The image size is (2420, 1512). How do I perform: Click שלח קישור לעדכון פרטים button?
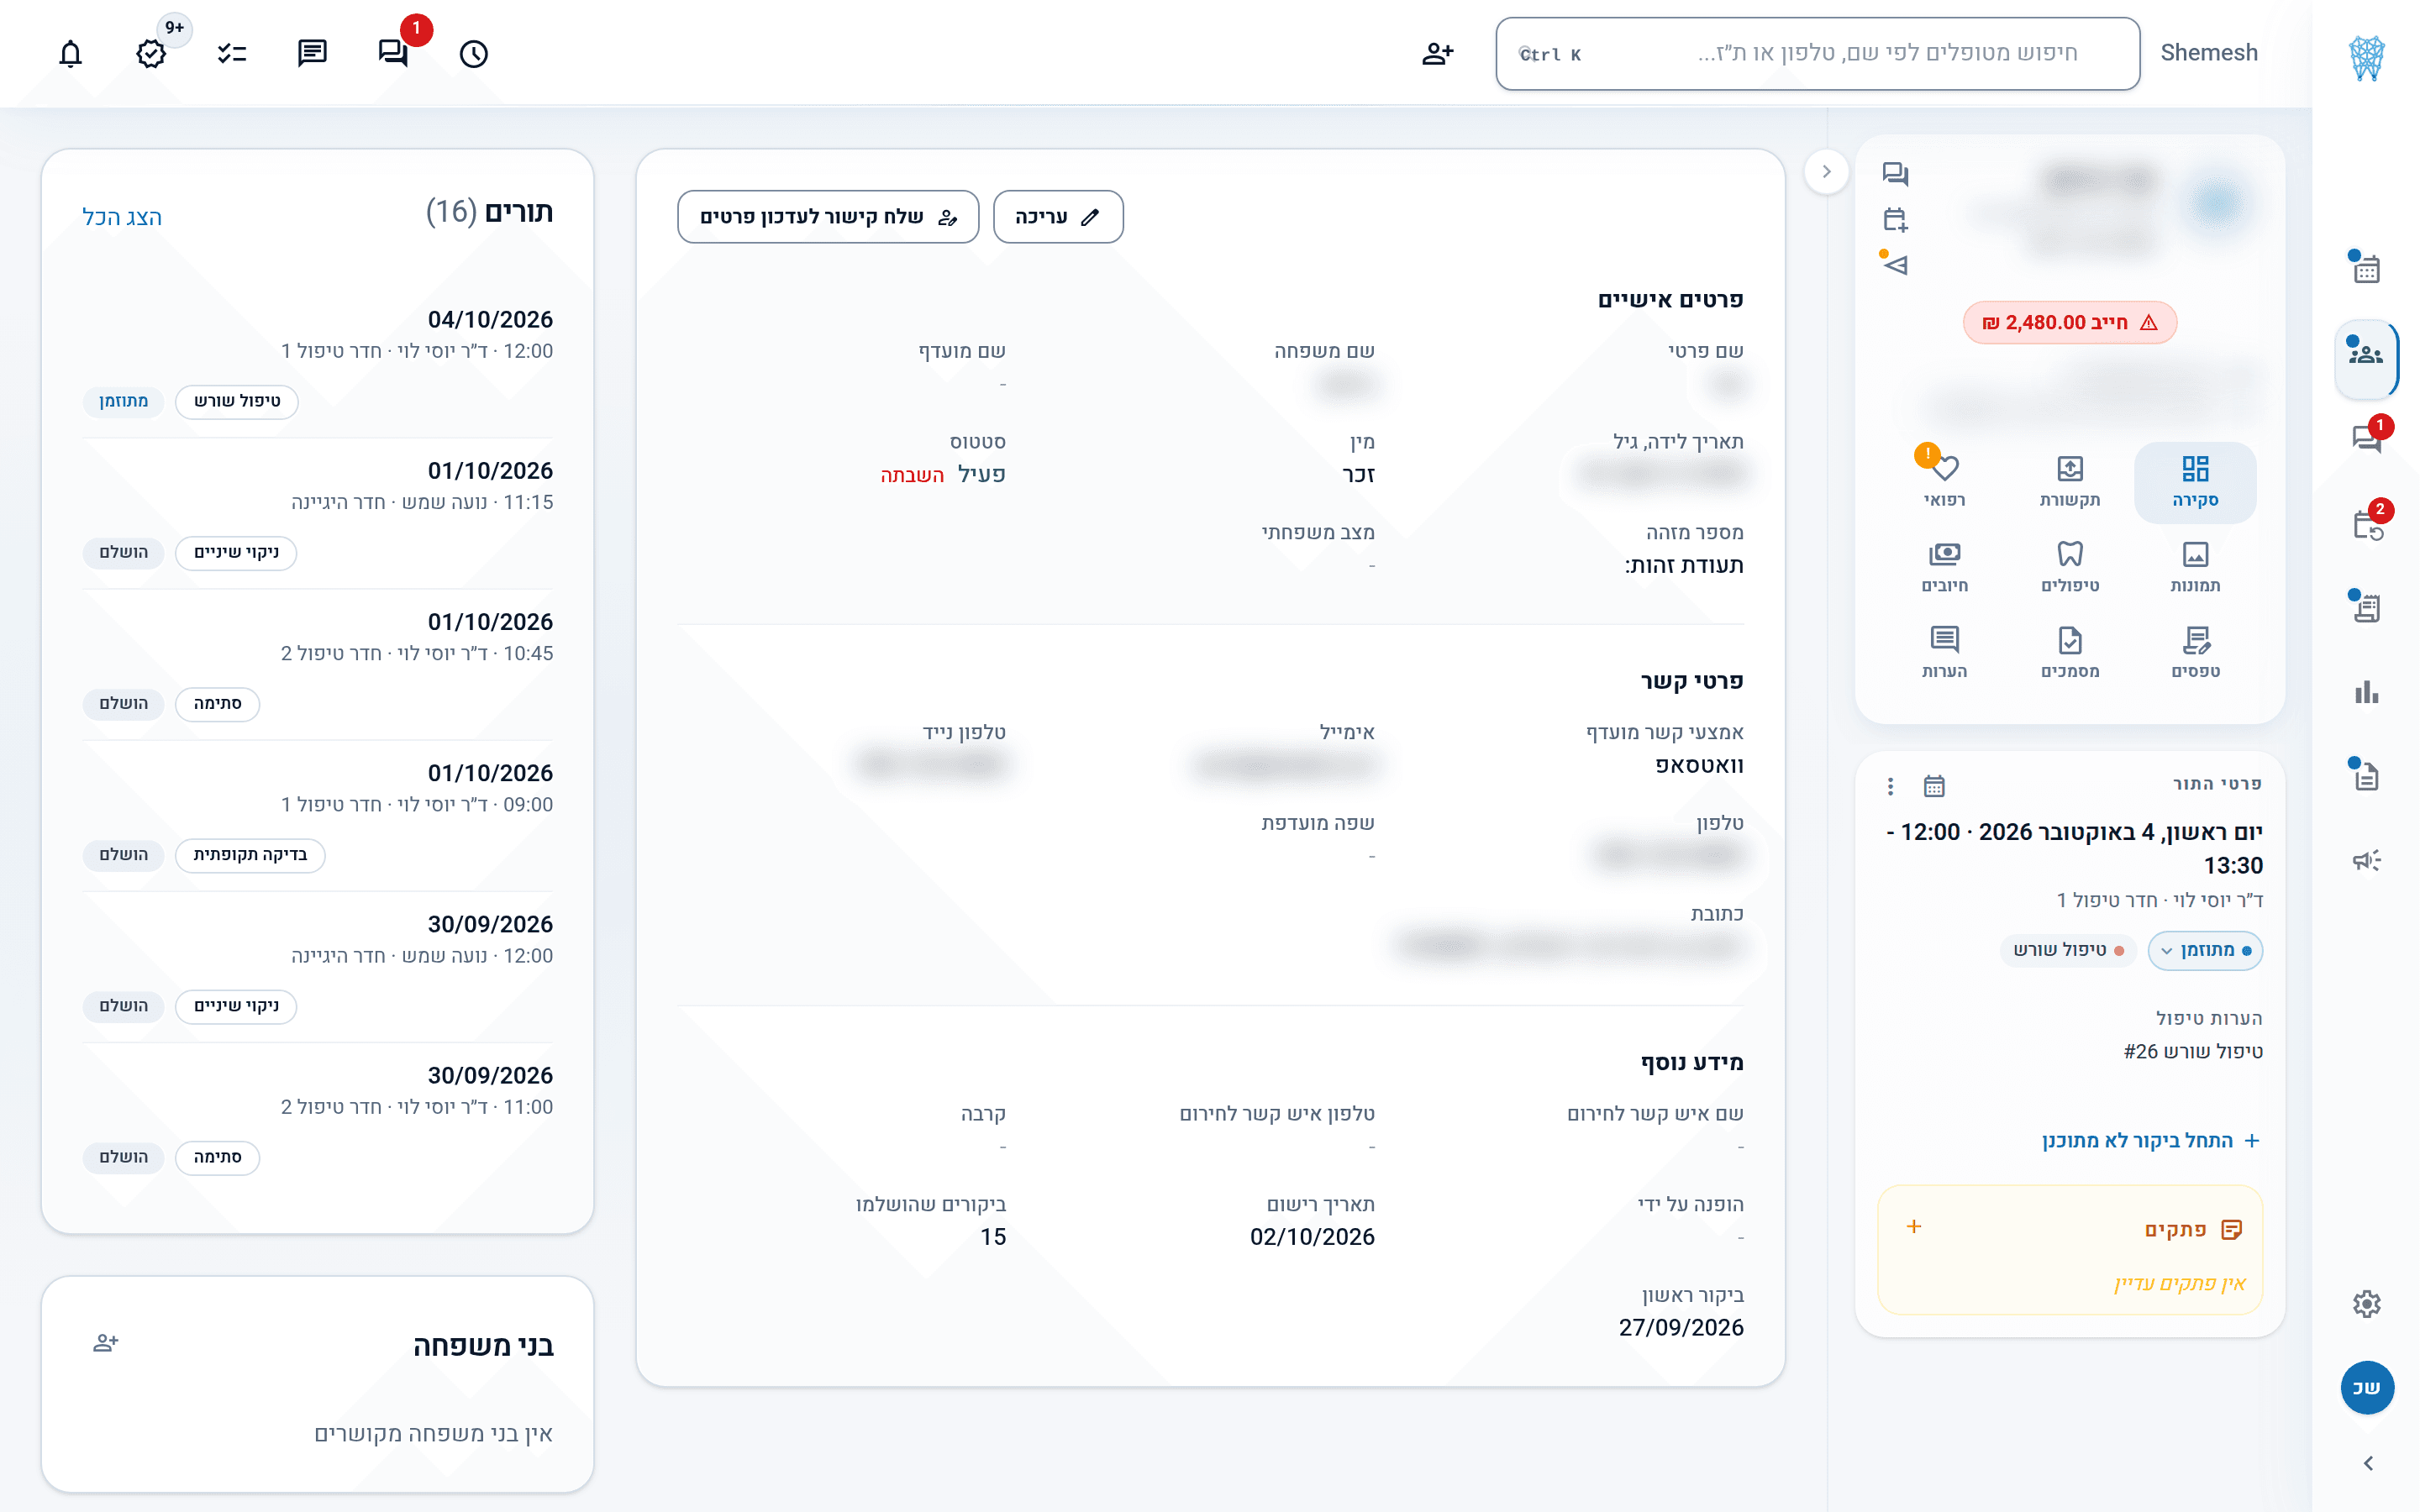pos(828,217)
